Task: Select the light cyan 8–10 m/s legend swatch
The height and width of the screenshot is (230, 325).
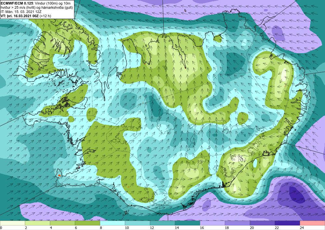Action: tap(112, 223)
